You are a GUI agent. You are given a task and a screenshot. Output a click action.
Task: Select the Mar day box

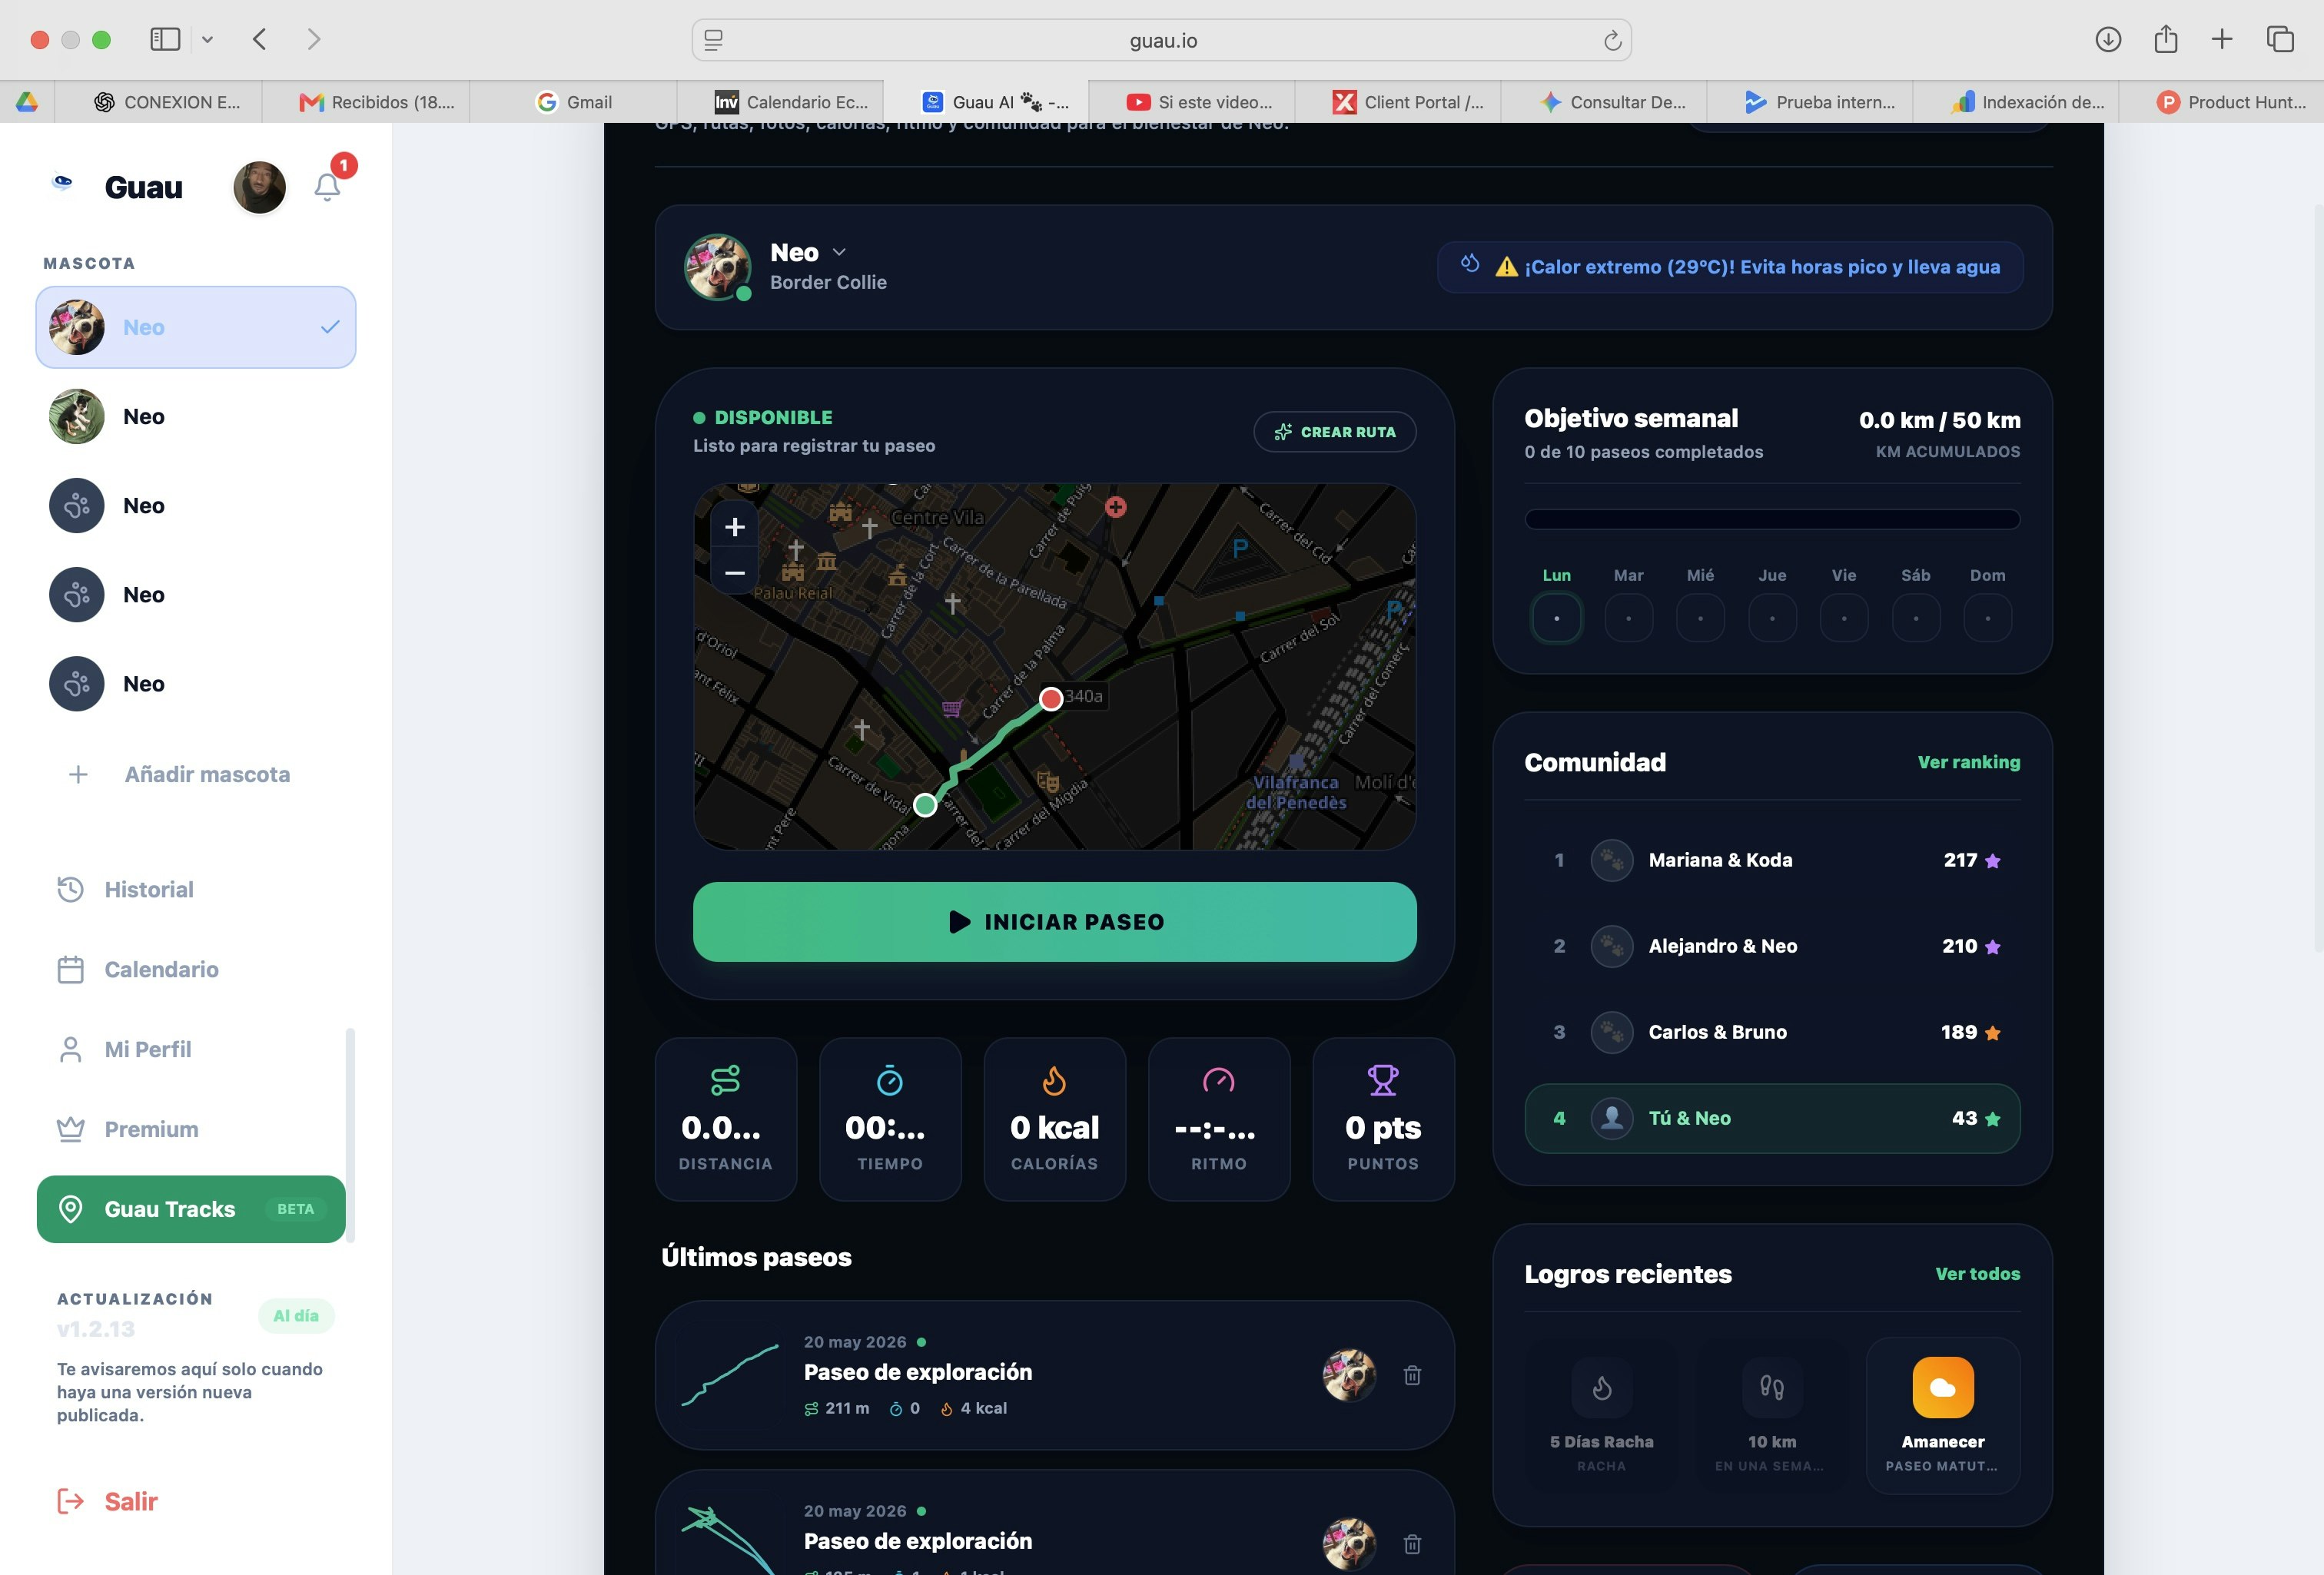[1628, 618]
